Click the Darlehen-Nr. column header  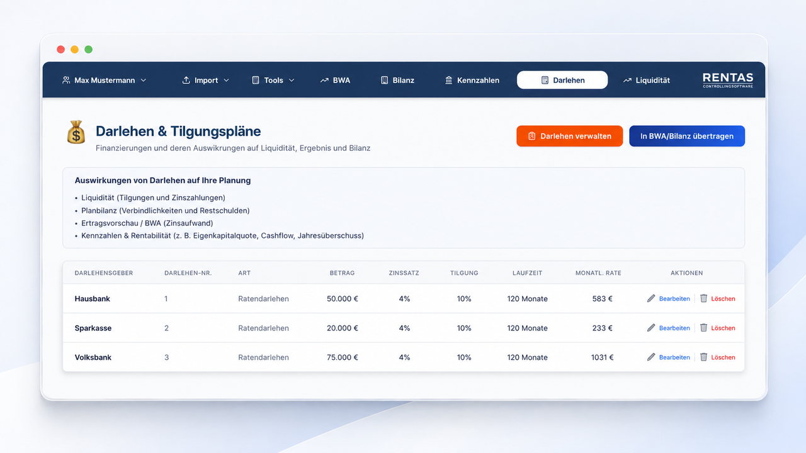(x=188, y=273)
